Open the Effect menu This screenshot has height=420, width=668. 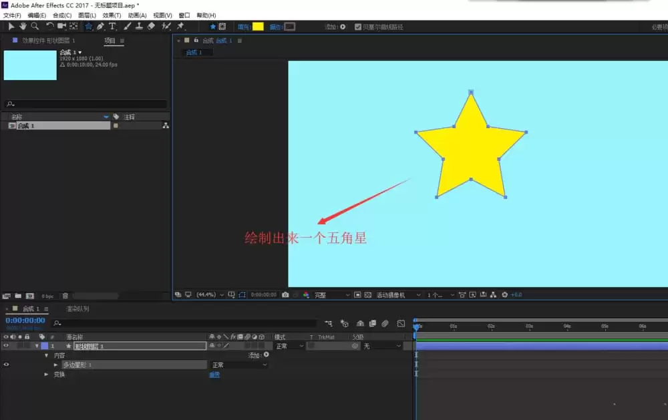112,15
